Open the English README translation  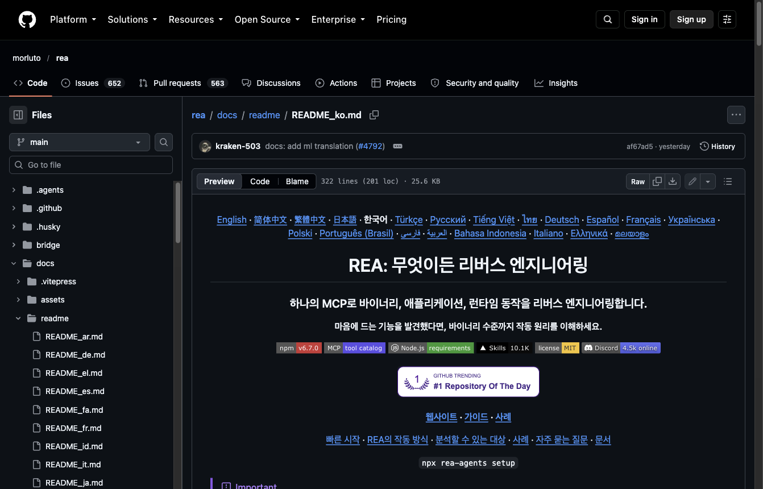pyautogui.click(x=232, y=219)
